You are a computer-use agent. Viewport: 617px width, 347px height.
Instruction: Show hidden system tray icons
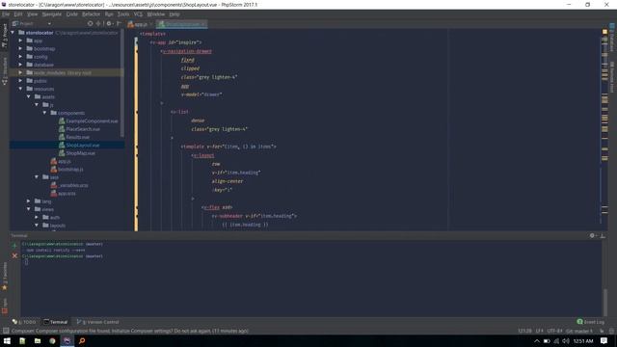pyautogui.click(x=537, y=340)
